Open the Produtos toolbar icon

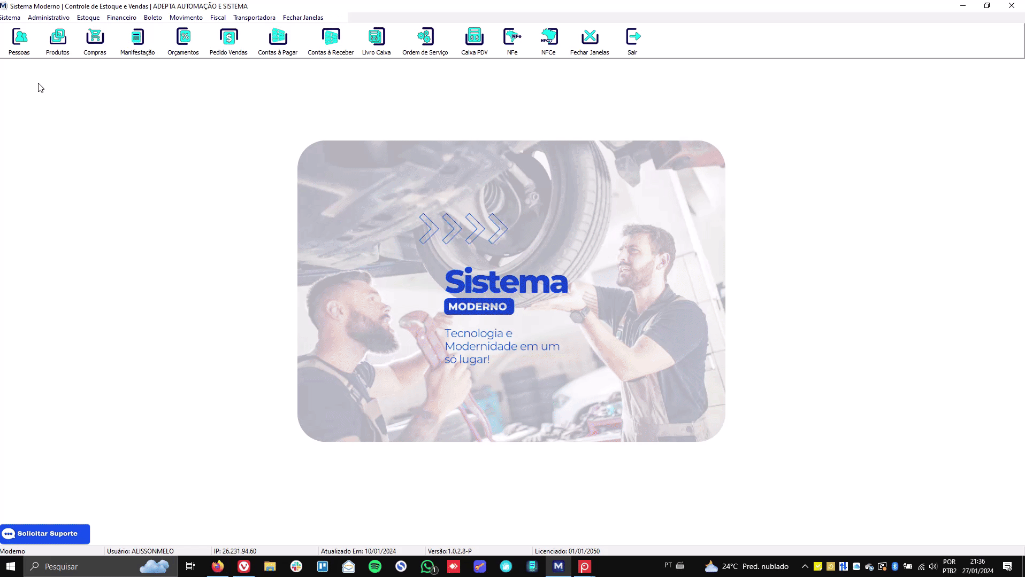(57, 37)
